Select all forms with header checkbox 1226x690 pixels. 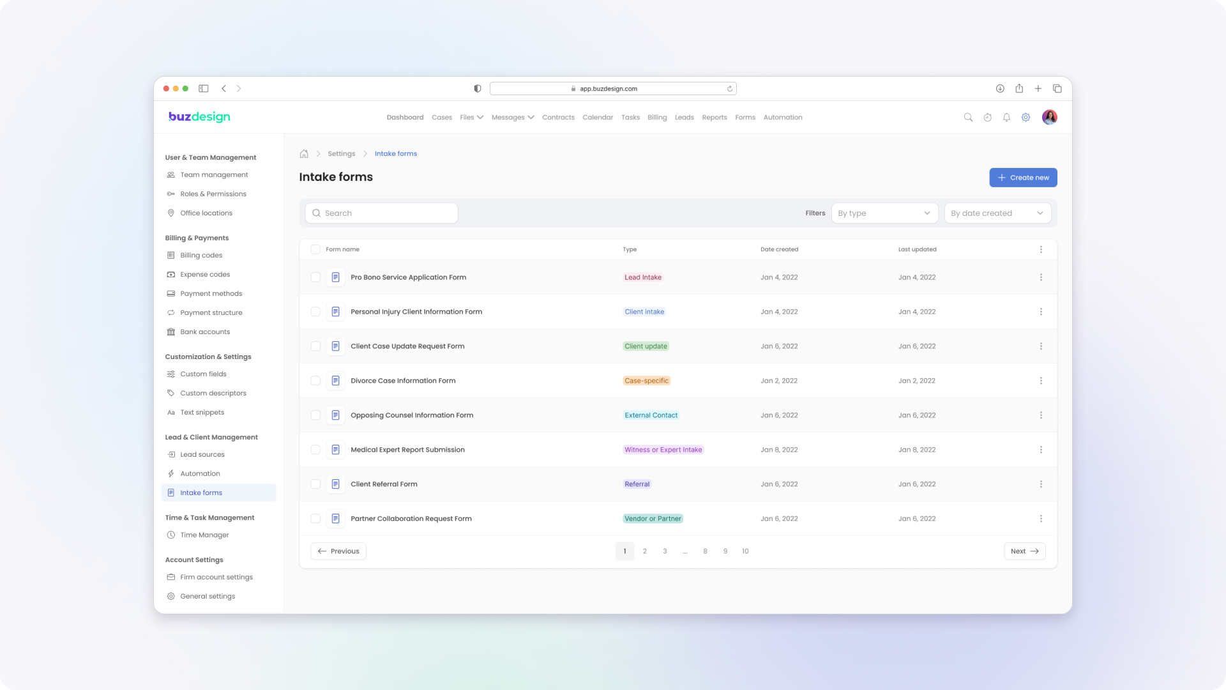pyautogui.click(x=315, y=250)
